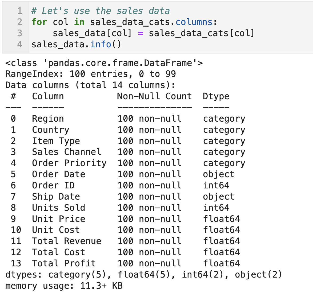Click the memory usage line
The height and width of the screenshot is (297, 313).
tap(64, 286)
